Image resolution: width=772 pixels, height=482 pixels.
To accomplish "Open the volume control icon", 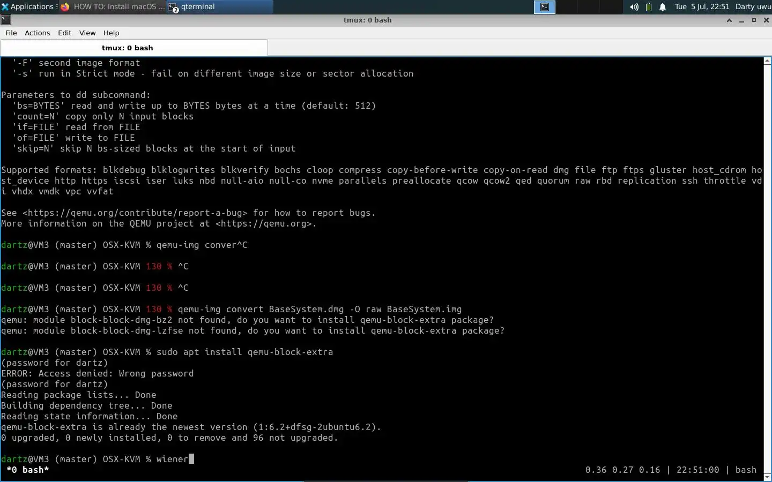I will coord(634,7).
